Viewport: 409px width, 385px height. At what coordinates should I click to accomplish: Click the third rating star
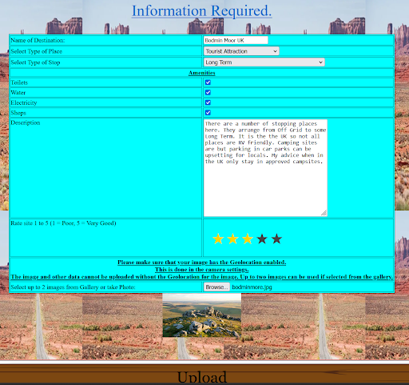click(x=248, y=239)
